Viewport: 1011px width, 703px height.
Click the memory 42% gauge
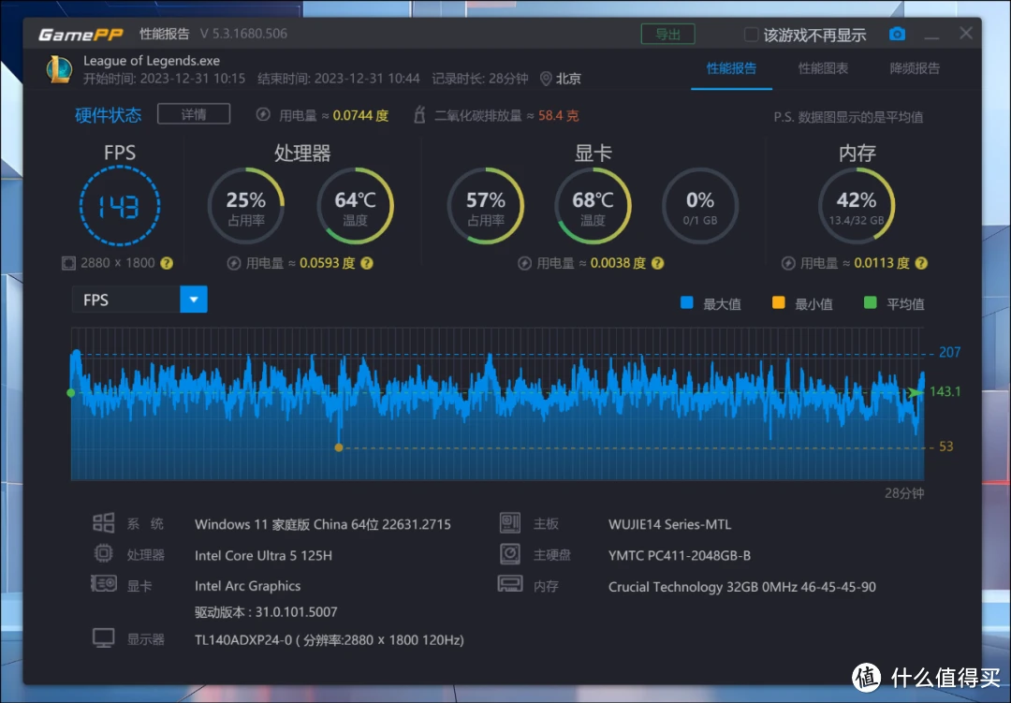857,206
